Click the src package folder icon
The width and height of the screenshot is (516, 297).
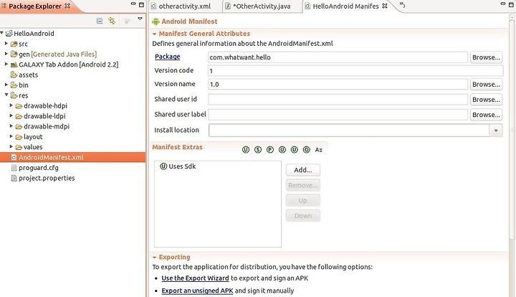tap(14, 44)
